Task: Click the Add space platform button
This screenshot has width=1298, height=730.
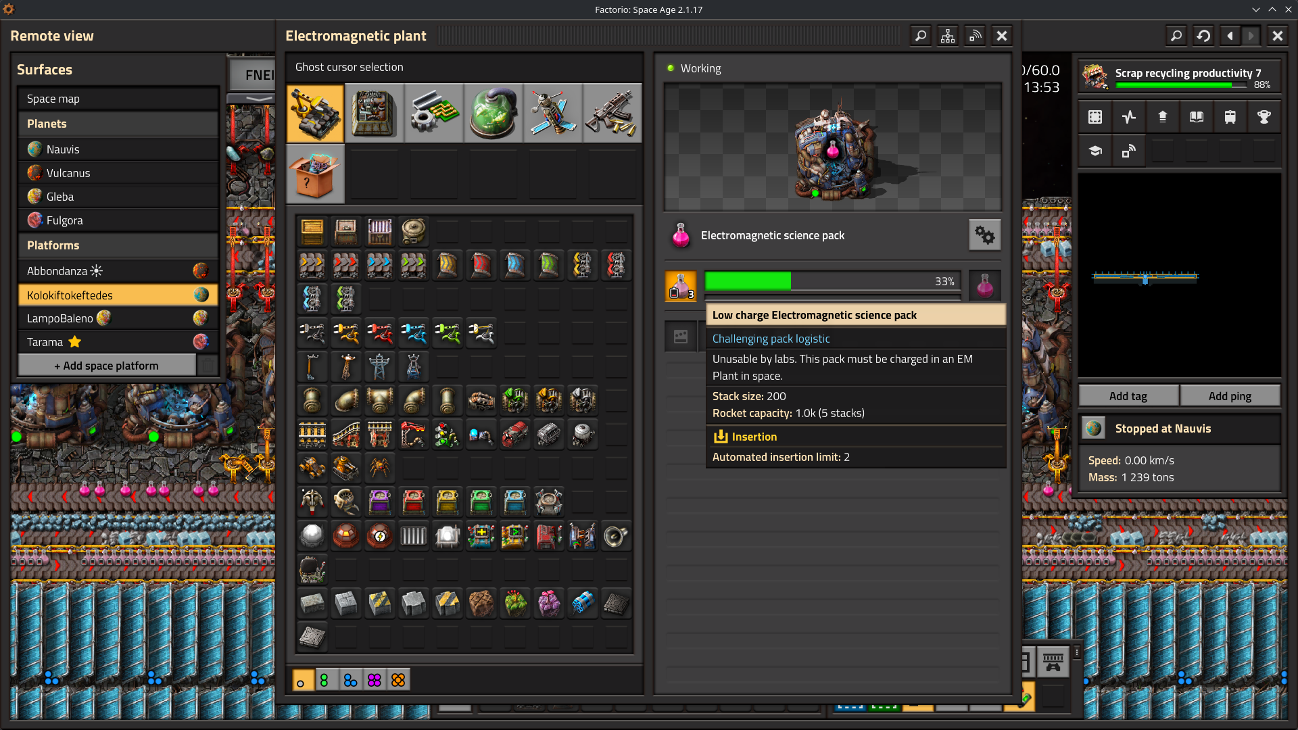Action: pos(107,366)
